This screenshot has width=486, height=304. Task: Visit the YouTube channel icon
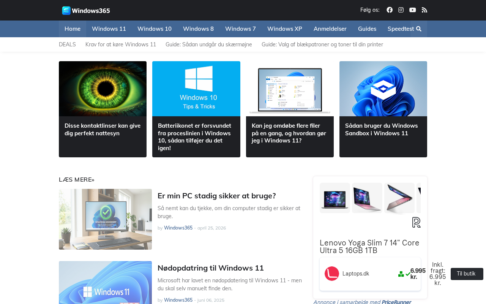pos(413,10)
